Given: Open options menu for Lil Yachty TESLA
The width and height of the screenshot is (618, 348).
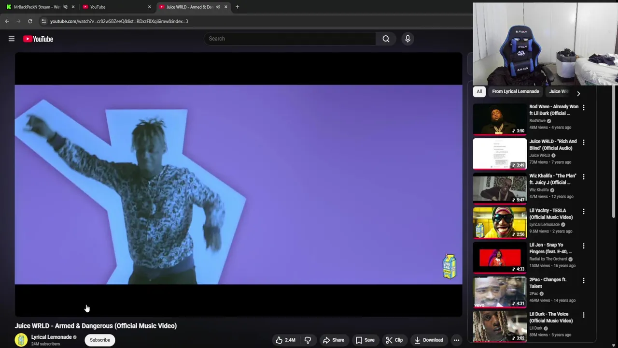Looking at the screenshot, I should (x=583, y=211).
